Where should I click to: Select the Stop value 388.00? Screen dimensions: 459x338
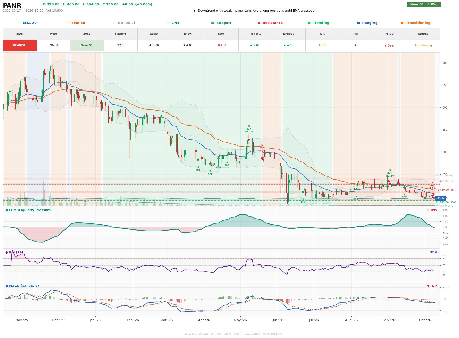point(221,45)
